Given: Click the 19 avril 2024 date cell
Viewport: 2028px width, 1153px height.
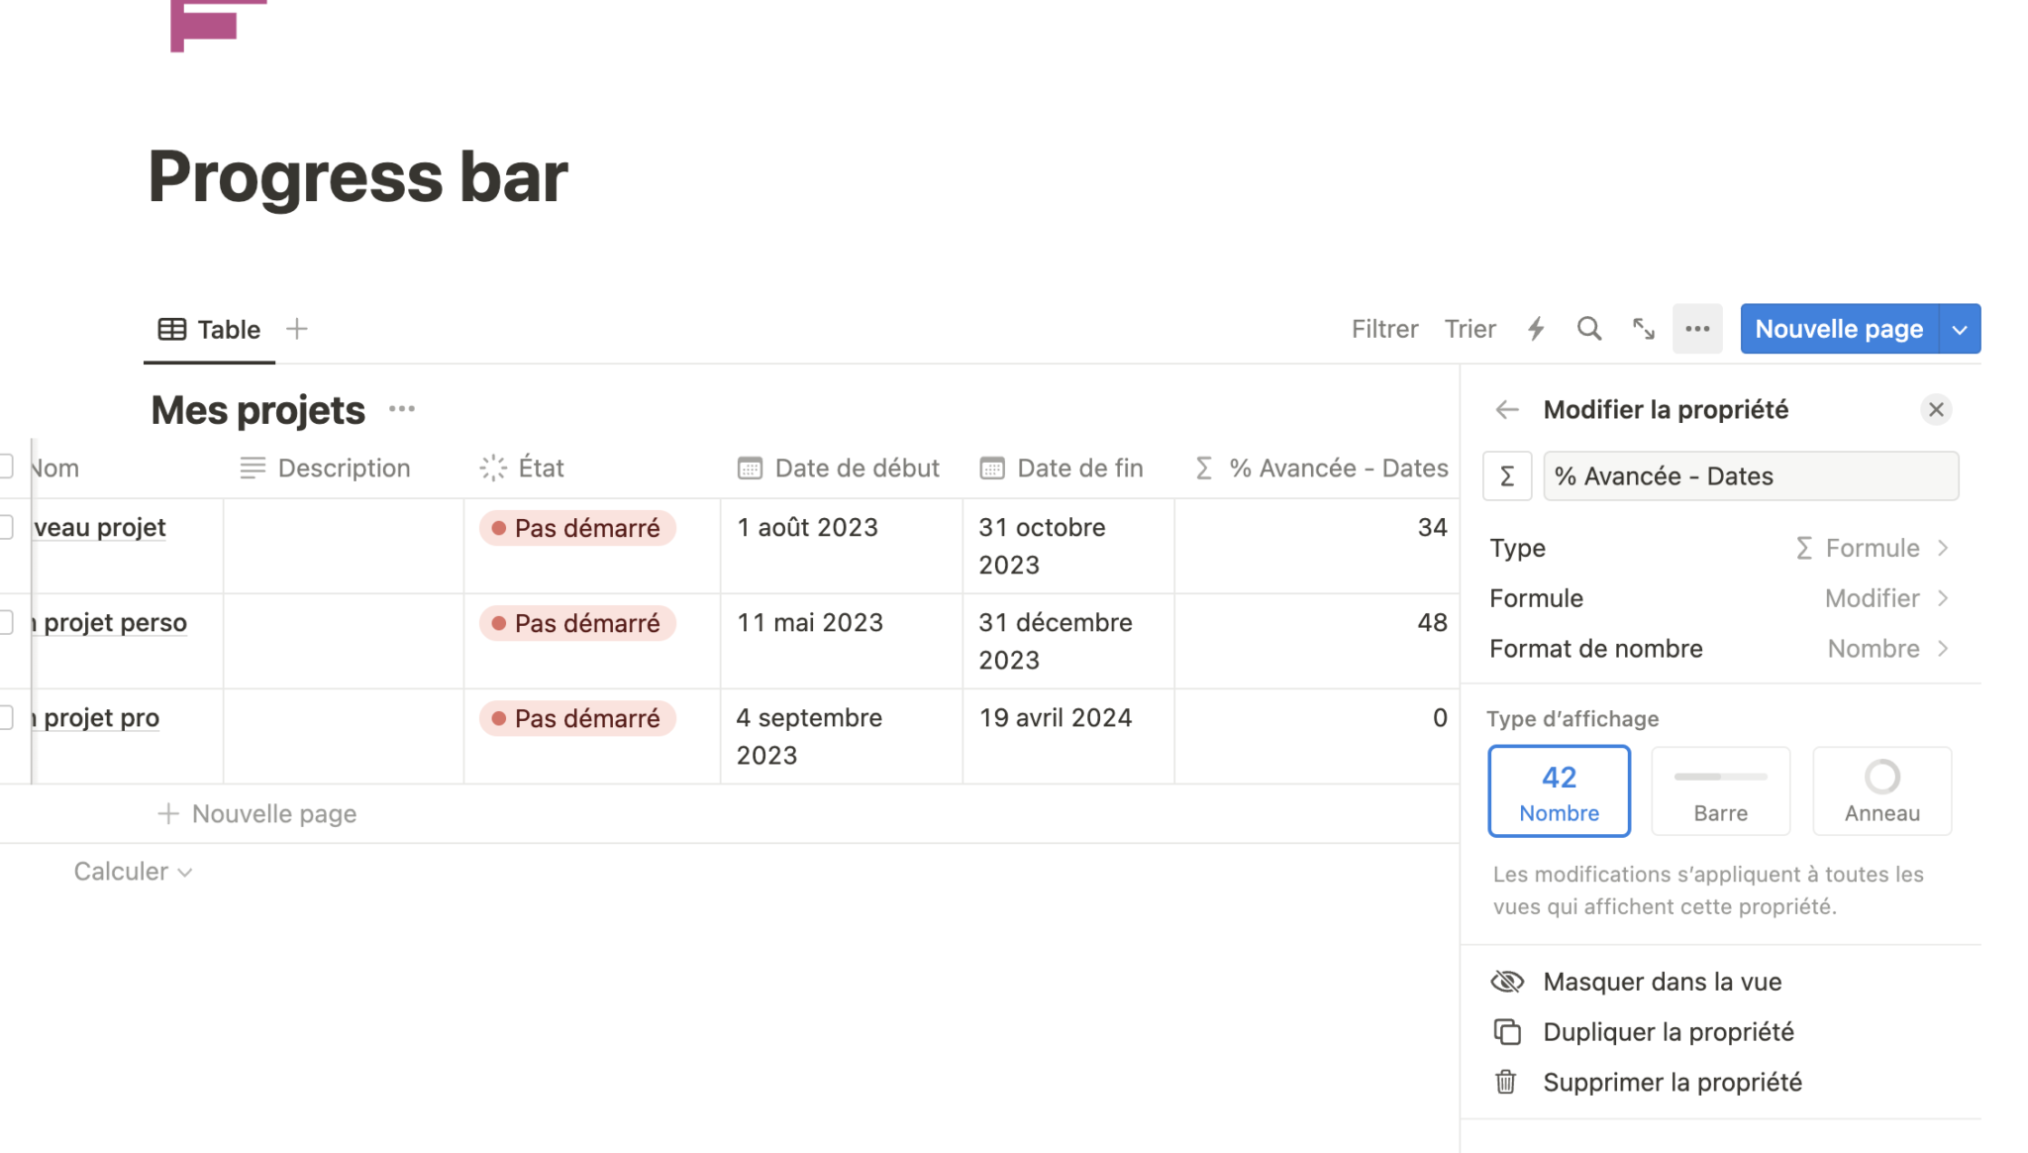Looking at the screenshot, I should pyautogui.click(x=1068, y=736).
